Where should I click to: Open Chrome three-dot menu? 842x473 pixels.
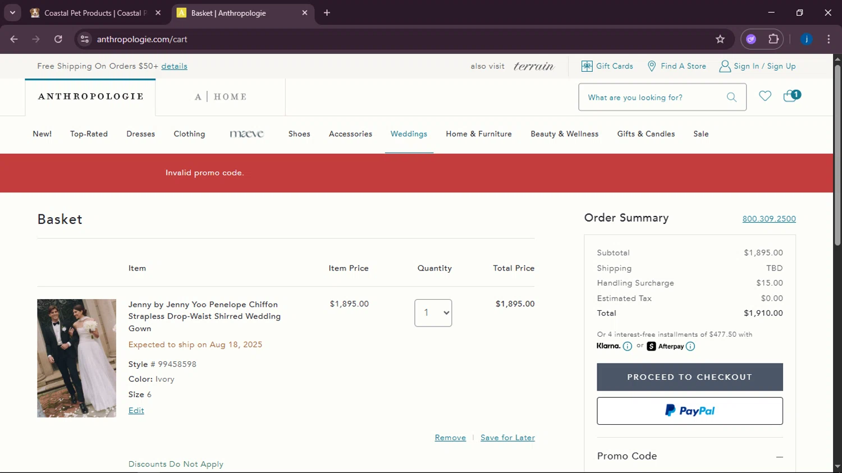point(829,39)
